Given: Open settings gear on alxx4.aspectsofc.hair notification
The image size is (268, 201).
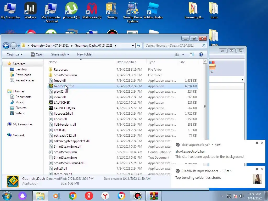Looking at the screenshot, I should (257, 143).
